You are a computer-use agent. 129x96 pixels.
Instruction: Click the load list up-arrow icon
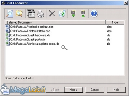point(83,13)
